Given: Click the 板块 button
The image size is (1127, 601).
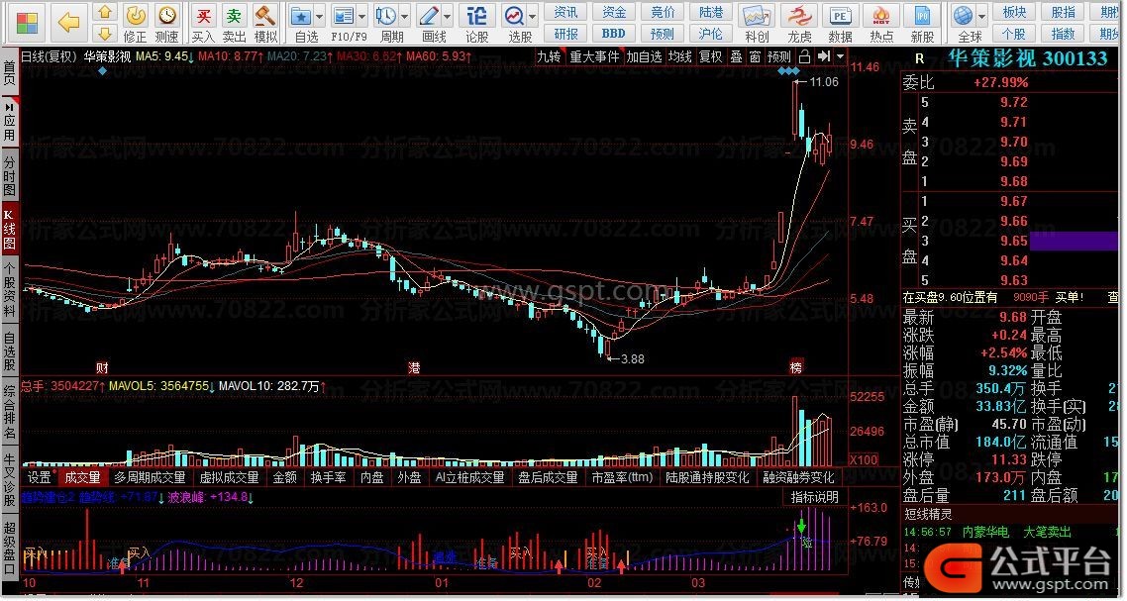Looking at the screenshot, I should (x=1014, y=12).
